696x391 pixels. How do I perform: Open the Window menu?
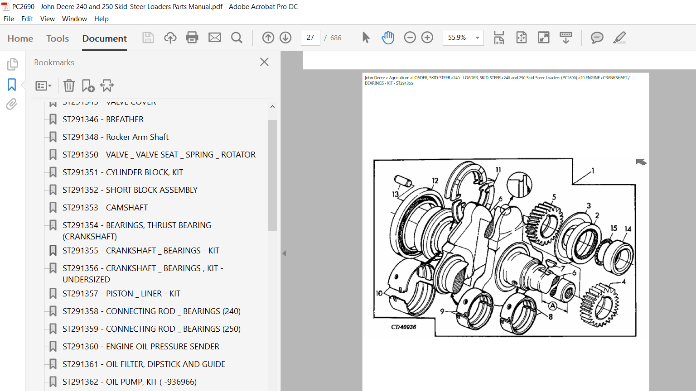click(x=74, y=19)
